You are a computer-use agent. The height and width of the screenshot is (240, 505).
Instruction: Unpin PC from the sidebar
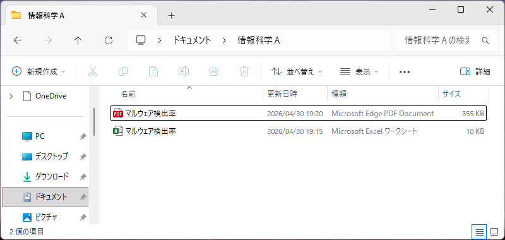(83, 137)
